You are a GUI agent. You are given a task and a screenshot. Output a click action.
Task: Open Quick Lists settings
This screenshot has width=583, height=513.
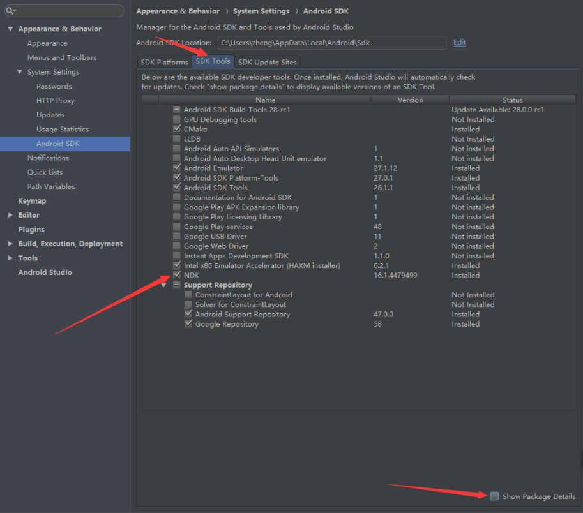[45, 172]
